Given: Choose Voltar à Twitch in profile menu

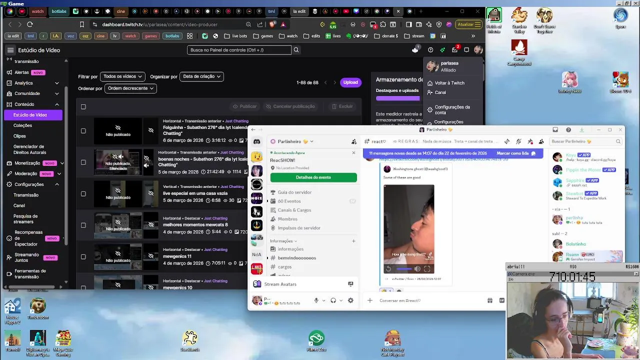Looking at the screenshot, I should pos(445,83).
